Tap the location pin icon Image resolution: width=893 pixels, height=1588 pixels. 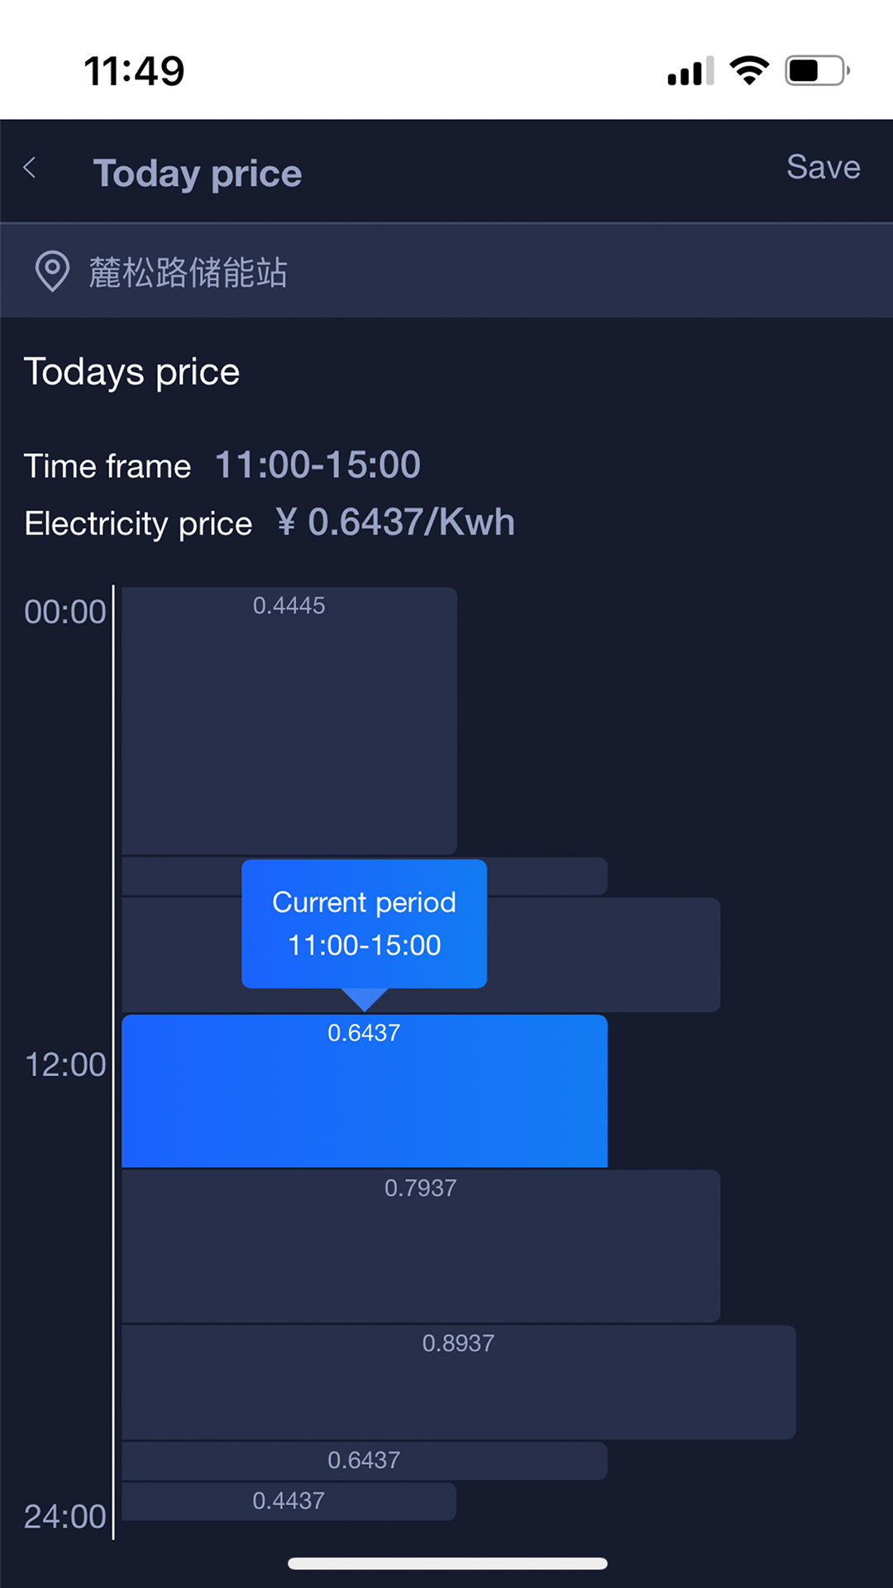coord(52,271)
